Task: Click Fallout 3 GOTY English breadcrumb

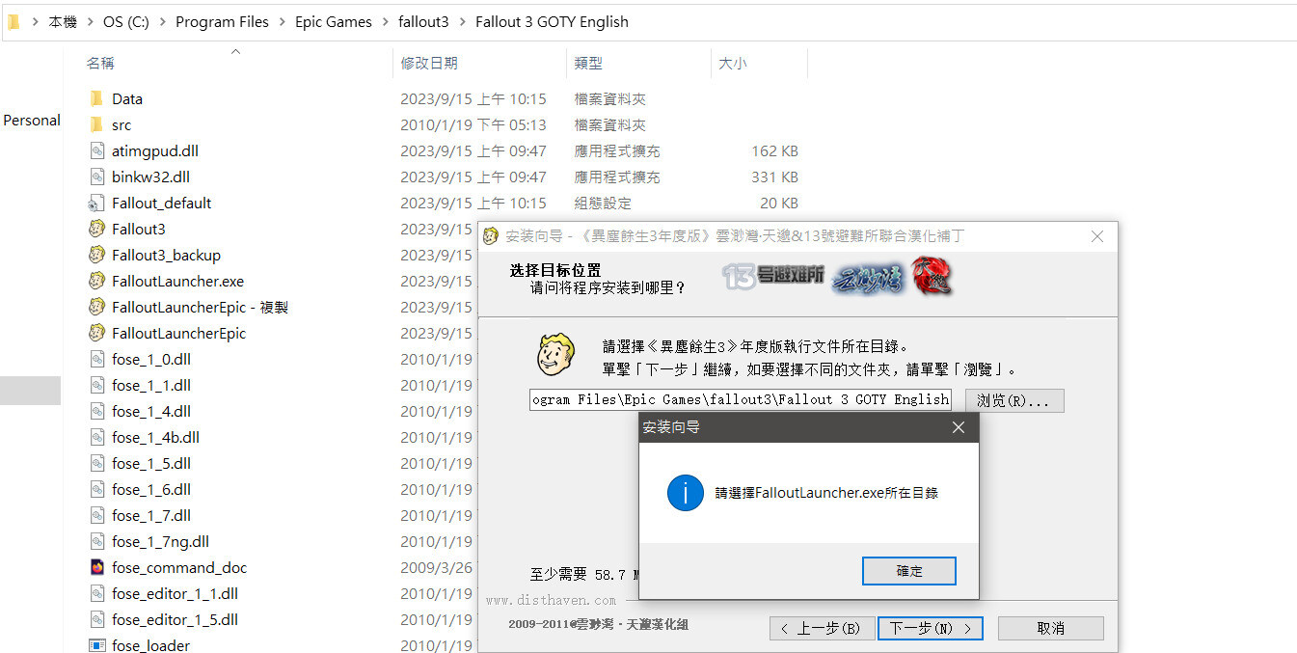Action: point(552,21)
